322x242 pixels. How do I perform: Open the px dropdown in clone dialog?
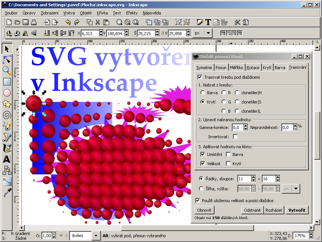296,189
